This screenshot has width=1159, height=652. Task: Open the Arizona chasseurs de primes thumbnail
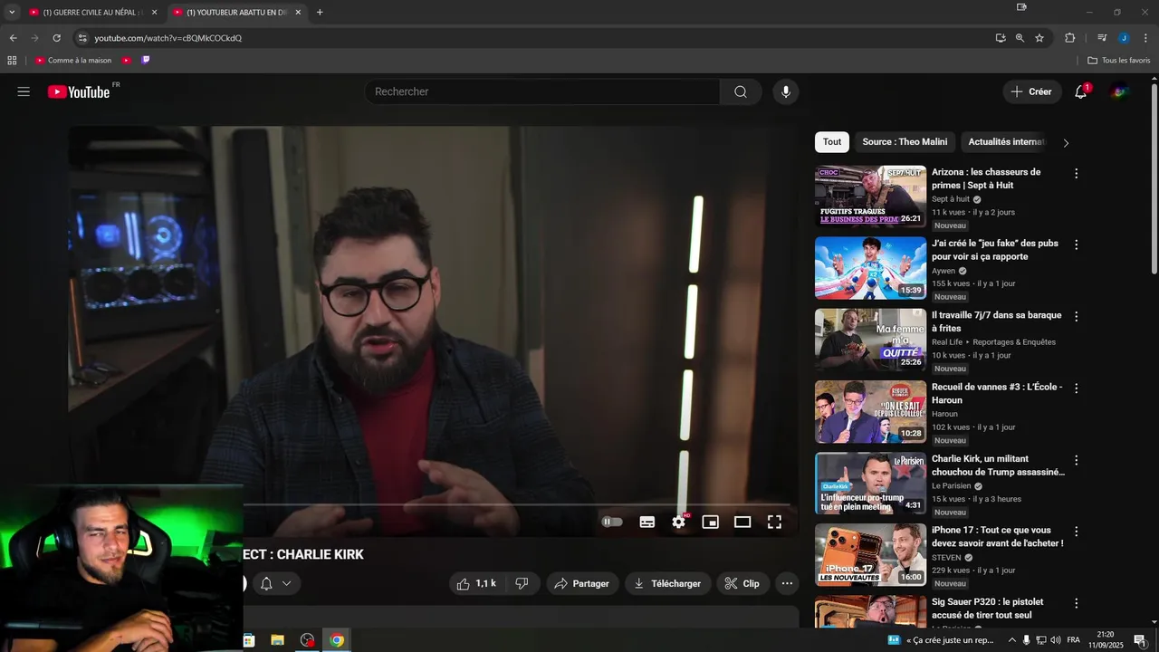(x=870, y=196)
